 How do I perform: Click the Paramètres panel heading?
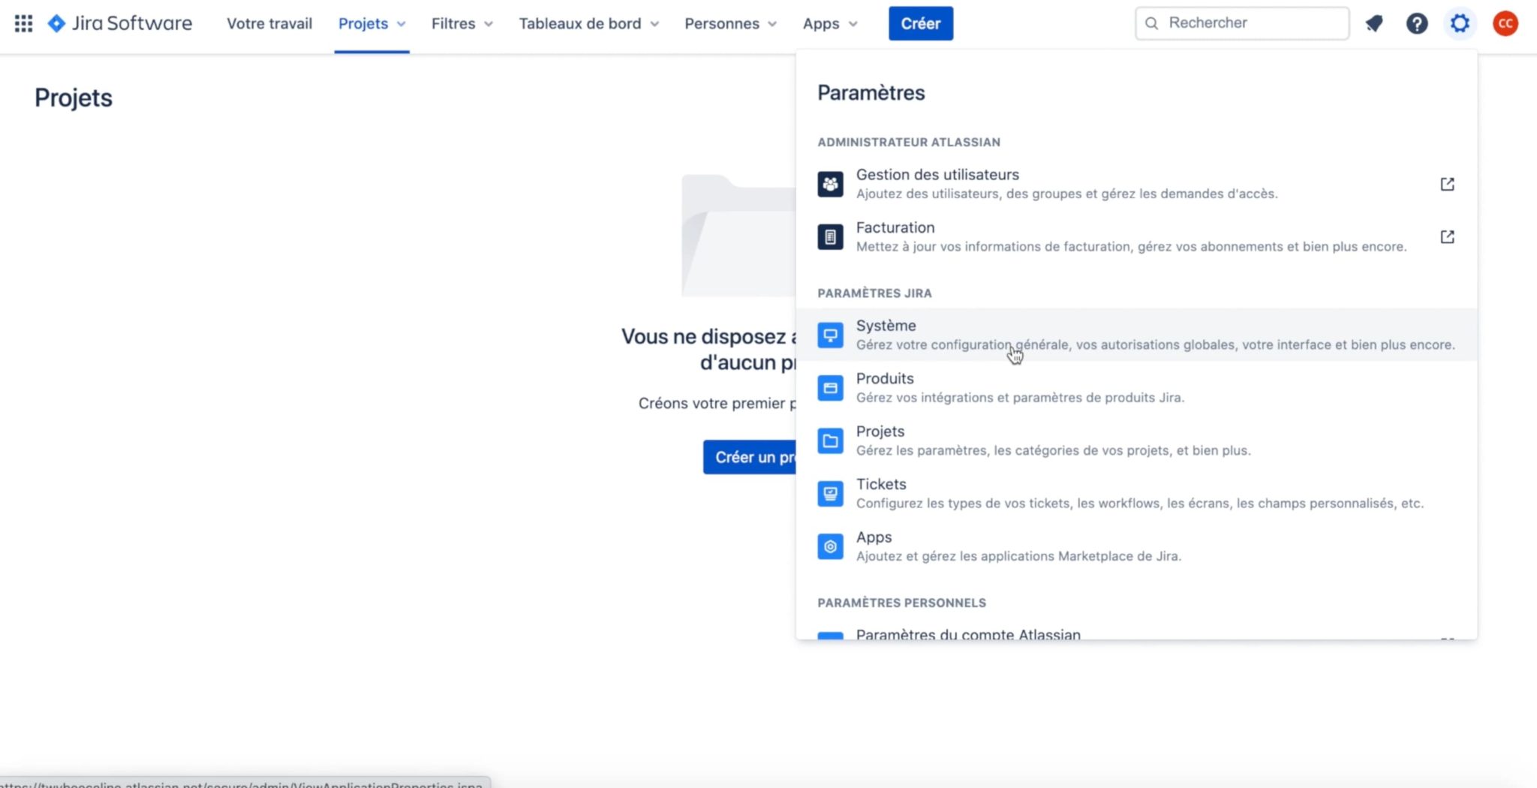(871, 93)
